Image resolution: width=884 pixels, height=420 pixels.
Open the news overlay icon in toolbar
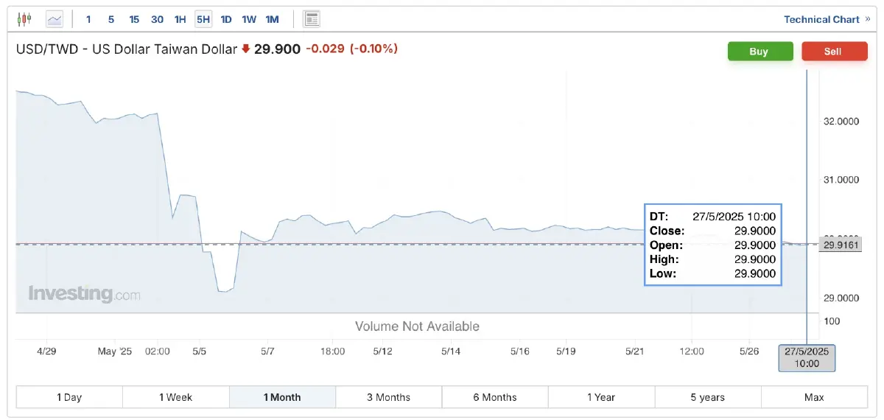pyautogui.click(x=312, y=19)
